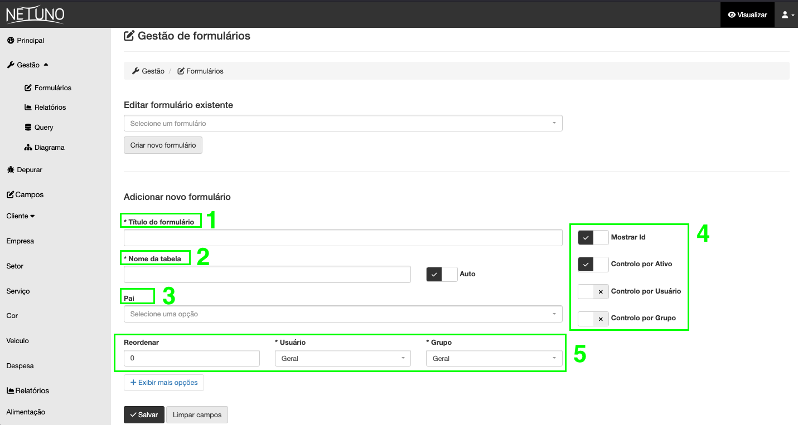798x425 pixels.
Task: Disable the Mostrar Id toggle
Action: pos(593,237)
